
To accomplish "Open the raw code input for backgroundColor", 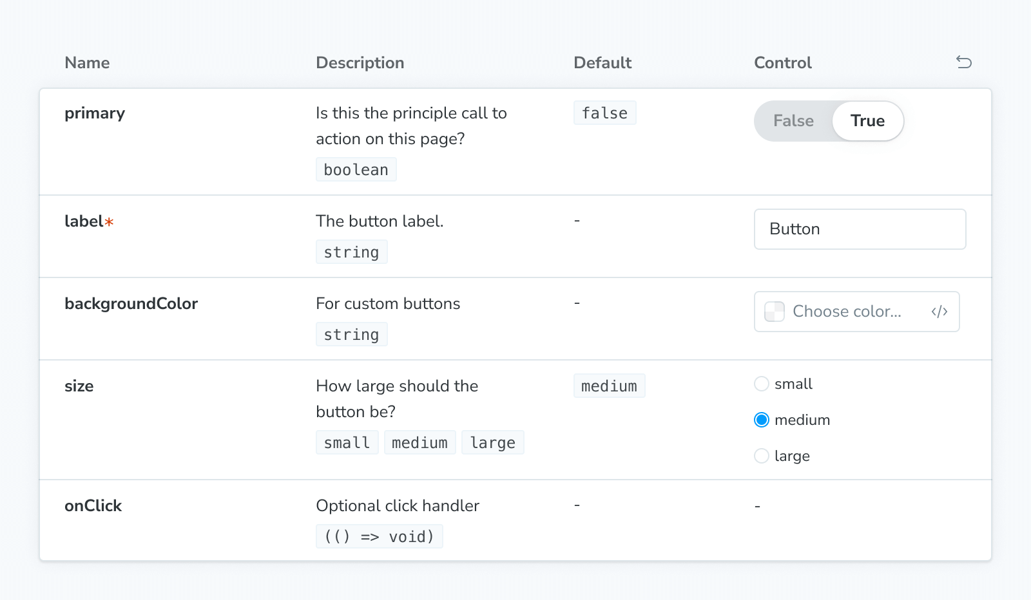I will [x=940, y=312].
